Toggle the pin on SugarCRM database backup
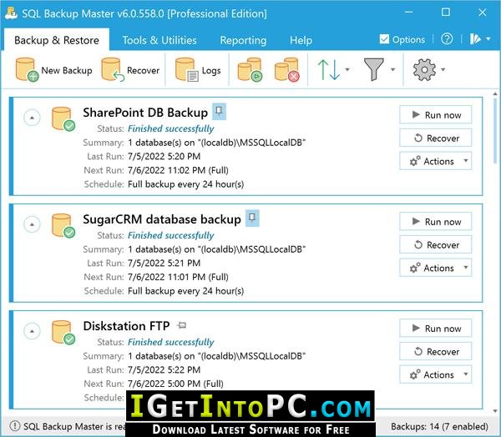This screenshot has width=501, height=437. 252,218
